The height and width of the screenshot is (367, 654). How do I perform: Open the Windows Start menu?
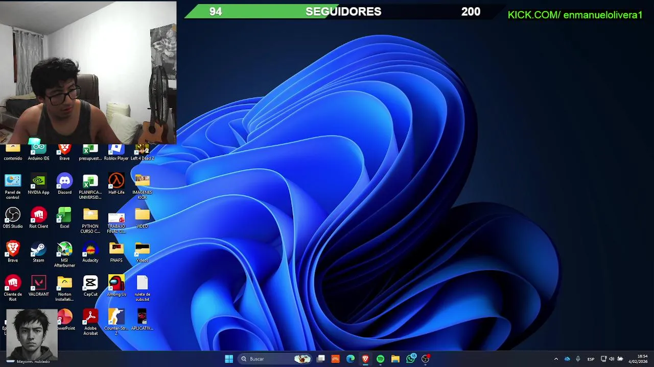[229, 359]
